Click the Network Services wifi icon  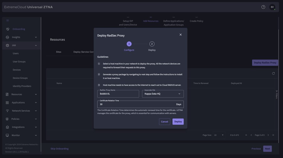[x=7, y=111]
